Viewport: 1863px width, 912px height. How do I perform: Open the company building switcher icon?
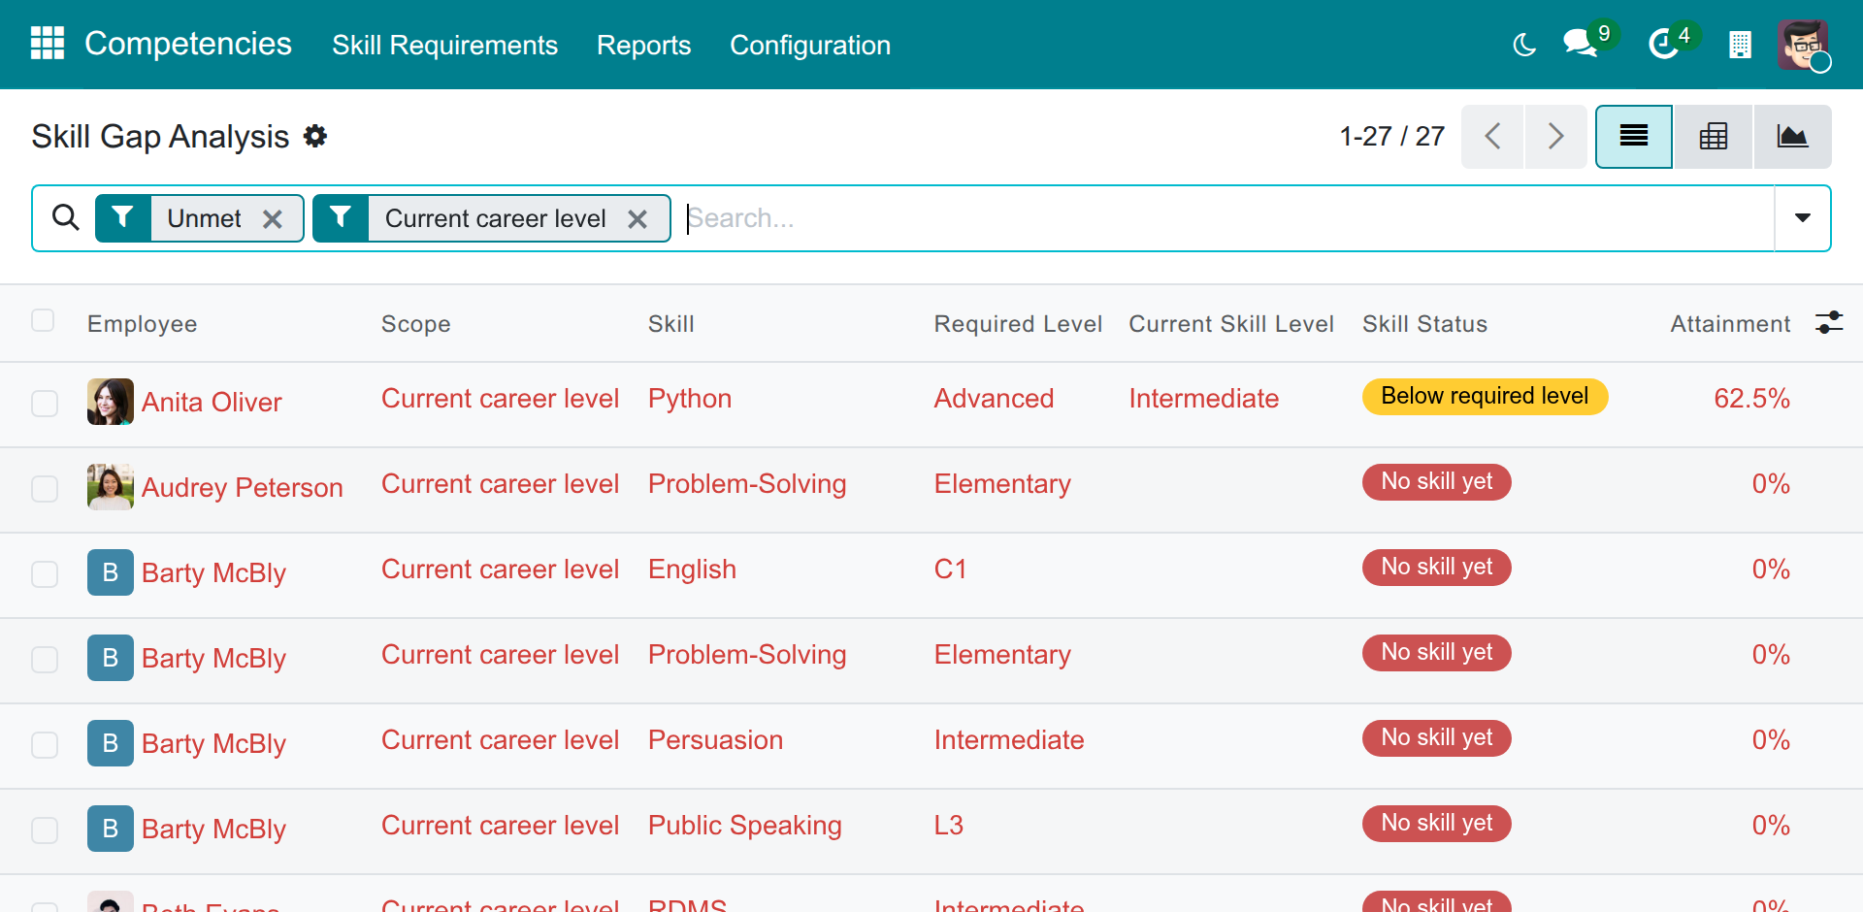click(1740, 45)
